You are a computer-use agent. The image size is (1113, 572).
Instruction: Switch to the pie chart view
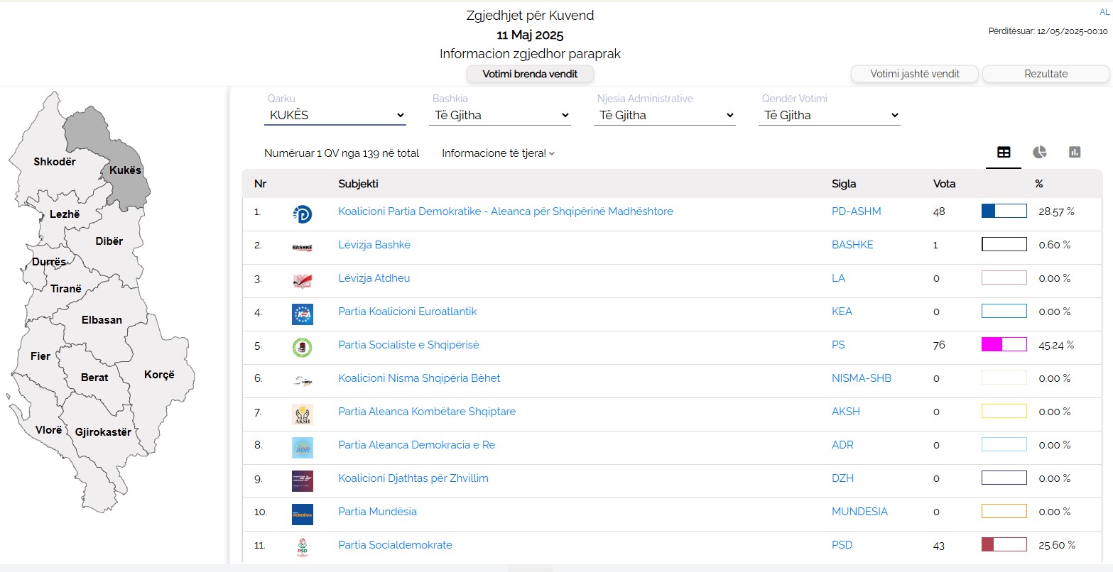click(x=1039, y=153)
